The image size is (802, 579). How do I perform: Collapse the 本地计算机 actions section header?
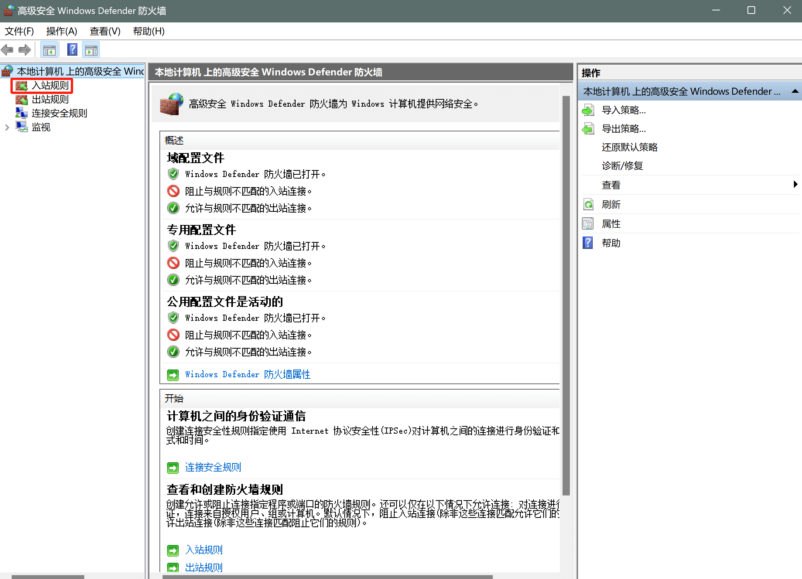tap(795, 92)
